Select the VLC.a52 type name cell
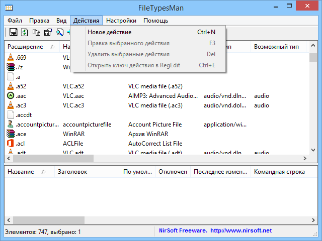The image size is (322, 241). [x=73, y=86]
